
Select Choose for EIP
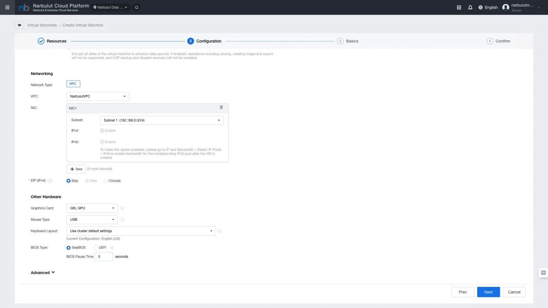pos(106,181)
